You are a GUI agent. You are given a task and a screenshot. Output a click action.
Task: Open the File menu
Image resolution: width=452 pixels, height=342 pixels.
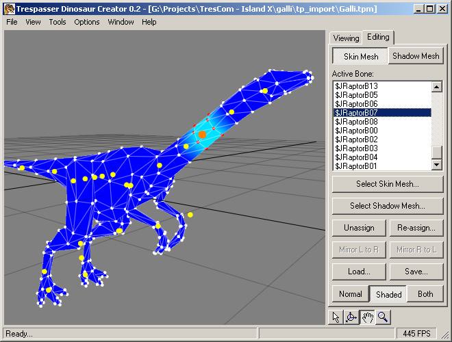pos(12,22)
